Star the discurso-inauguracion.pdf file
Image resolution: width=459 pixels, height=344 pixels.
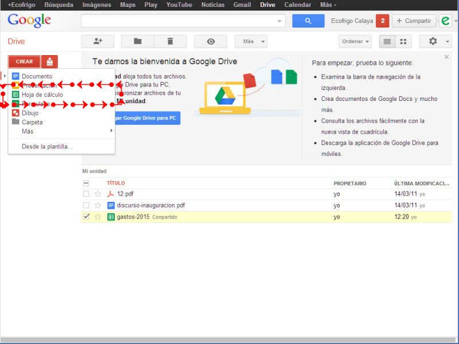[98, 205]
